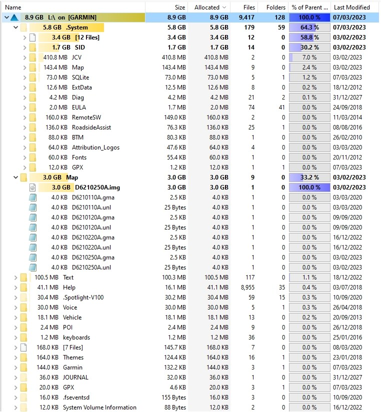Click the GARMIN drive triangle icon
Viewport: 381px width, 412px height.
click(14, 17)
